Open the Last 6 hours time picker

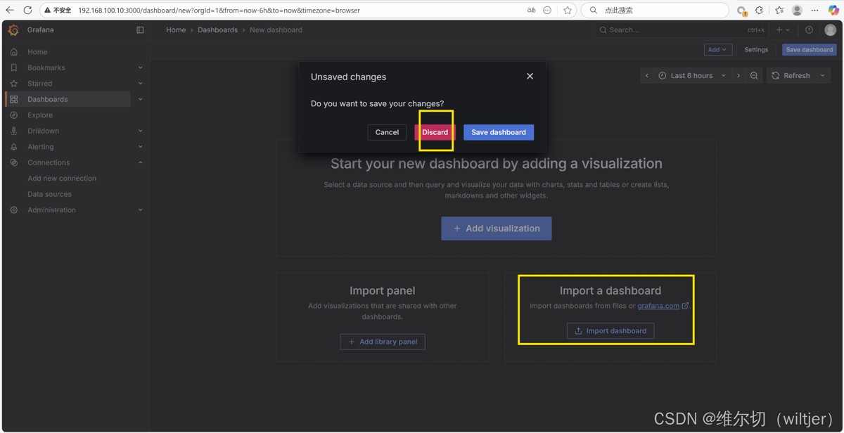(x=692, y=76)
